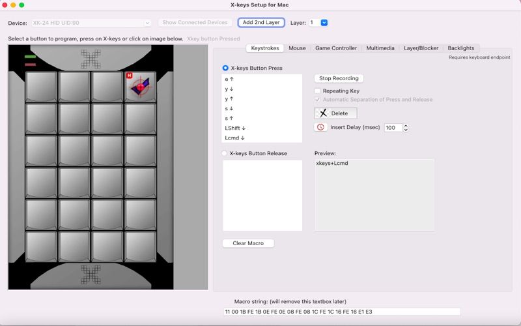The width and height of the screenshot is (521, 326).
Task: Switch to the Layer/Blocker tab
Action: click(x=421, y=48)
